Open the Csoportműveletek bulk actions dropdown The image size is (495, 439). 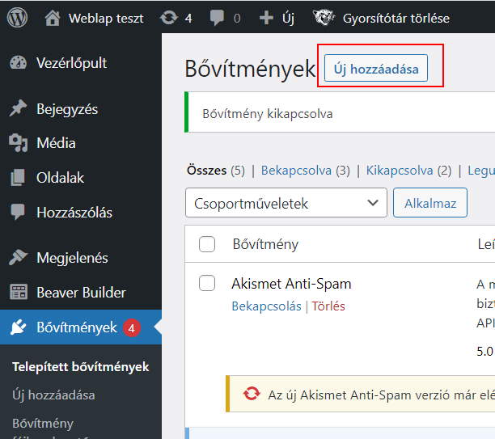pos(286,203)
